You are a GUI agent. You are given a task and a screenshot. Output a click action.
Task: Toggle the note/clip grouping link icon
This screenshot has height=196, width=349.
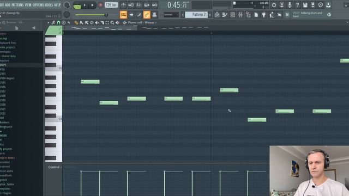click(x=147, y=15)
